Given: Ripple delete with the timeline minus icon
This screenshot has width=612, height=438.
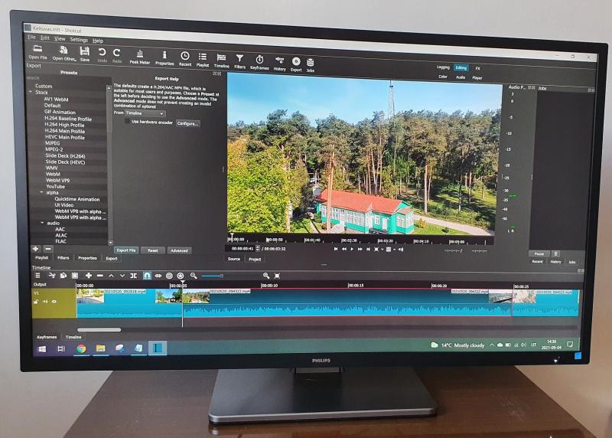Looking at the screenshot, I should (100, 276).
